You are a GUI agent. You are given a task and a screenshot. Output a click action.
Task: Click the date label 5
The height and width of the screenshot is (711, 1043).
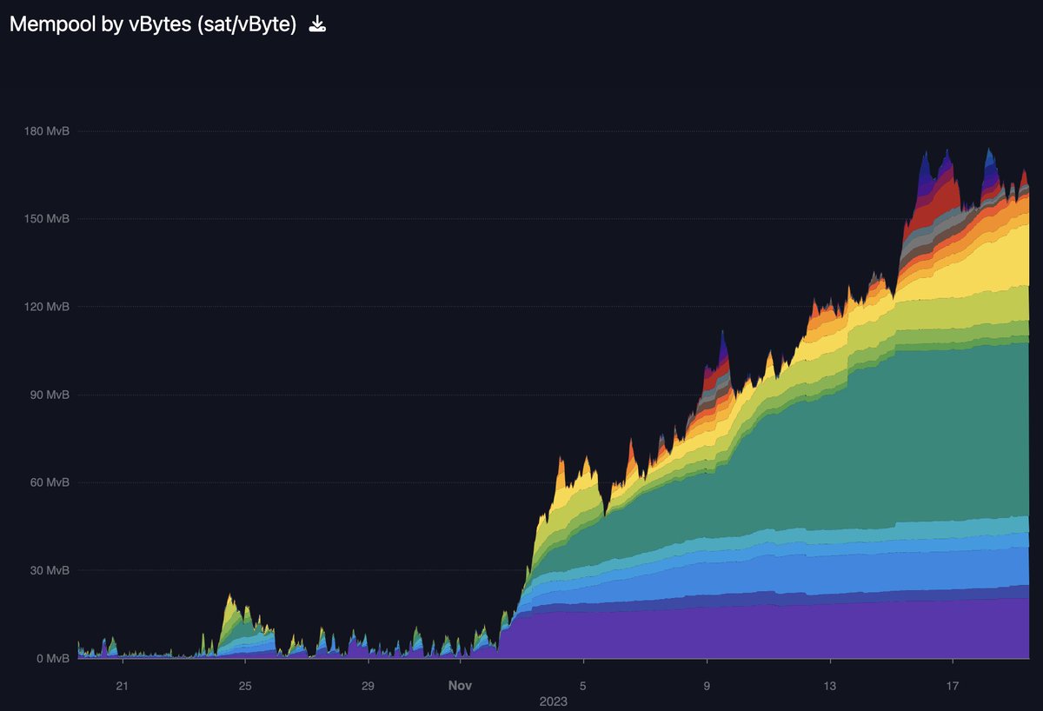pos(584,686)
